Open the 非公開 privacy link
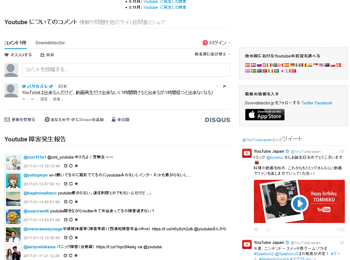Image resolution: width=350 pixels, height=260 pixels. [121, 120]
